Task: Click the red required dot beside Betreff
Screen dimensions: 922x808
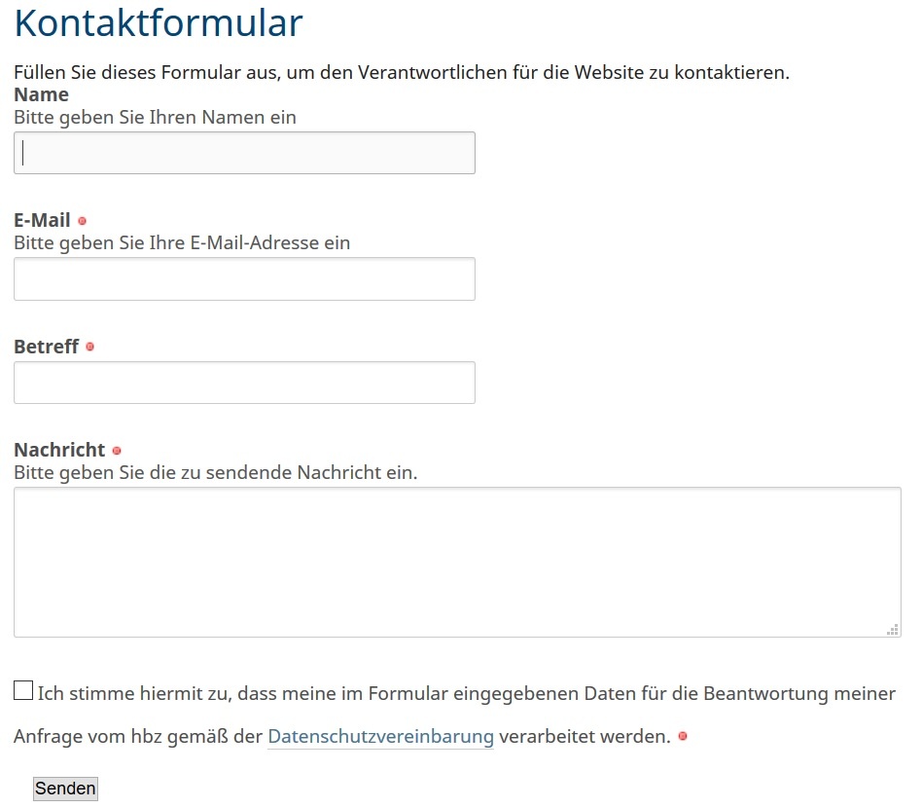Action: (x=90, y=347)
